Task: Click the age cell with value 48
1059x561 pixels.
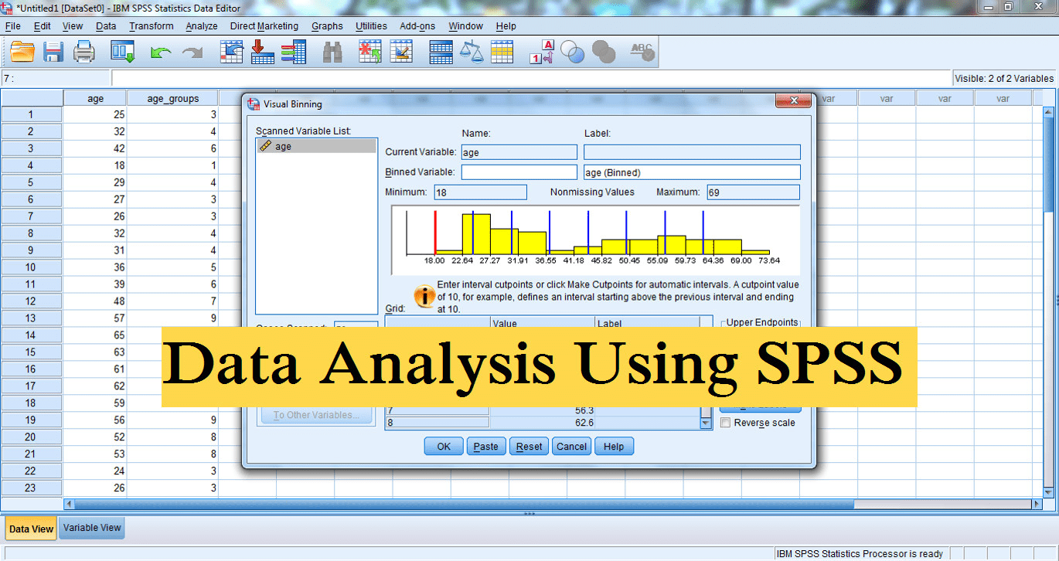Action: [x=95, y=301]
